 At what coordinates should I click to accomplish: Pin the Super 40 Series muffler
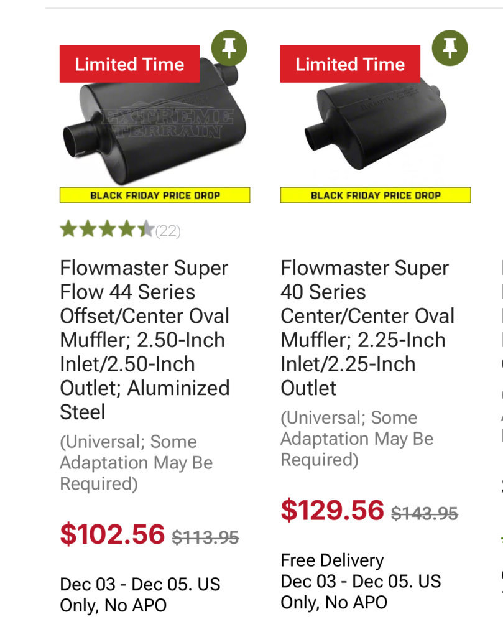pyautogui.click(x=450, y=48)
